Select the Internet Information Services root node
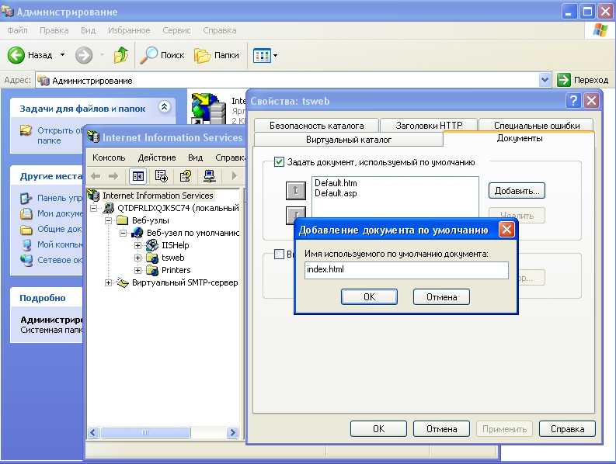Viewport: 616px width, 464px height. point(158,195)
